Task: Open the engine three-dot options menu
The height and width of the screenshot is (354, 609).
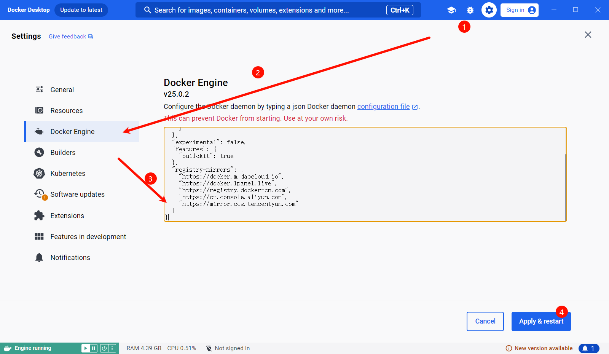Action: click(x=112, y=348)
